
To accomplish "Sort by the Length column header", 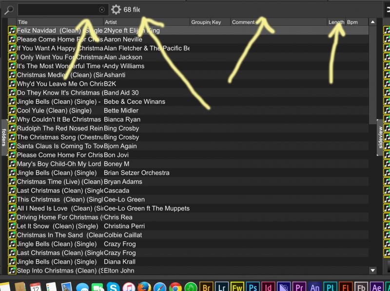I will click(x=336, y=22).
